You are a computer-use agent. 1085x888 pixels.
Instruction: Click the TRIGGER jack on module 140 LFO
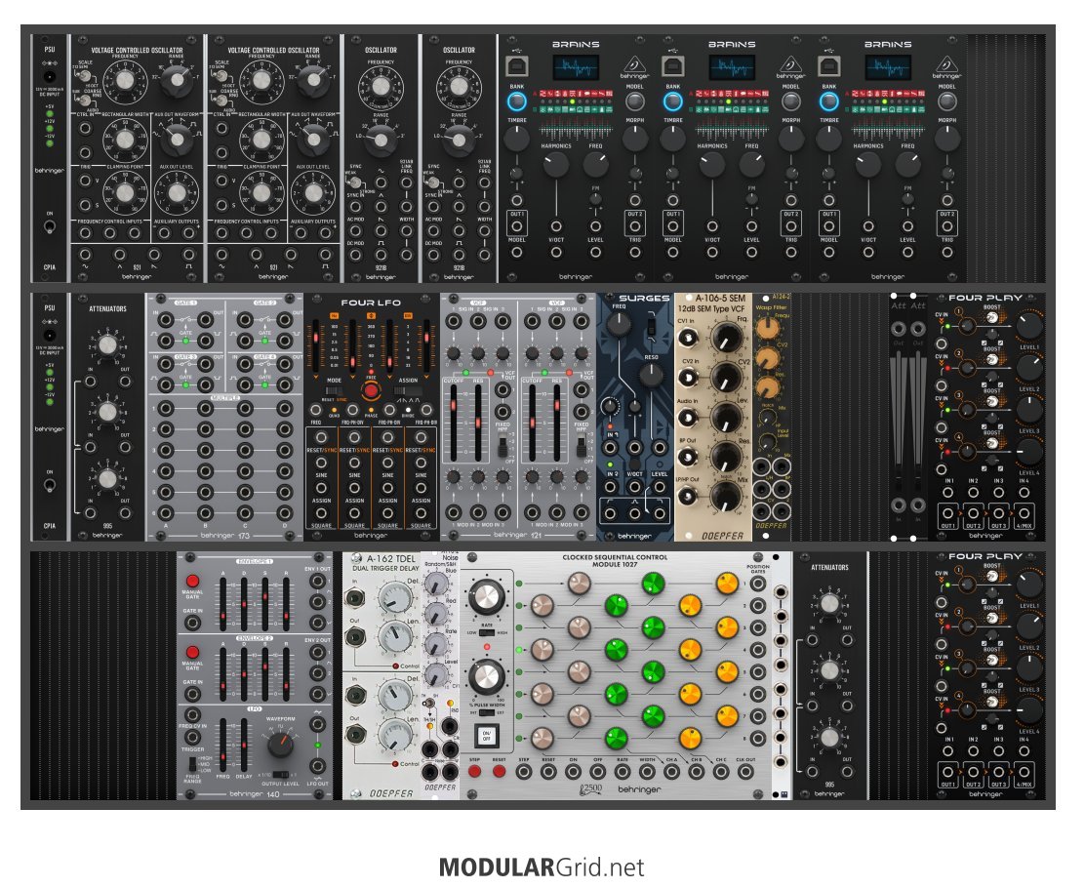pos(192,738)
